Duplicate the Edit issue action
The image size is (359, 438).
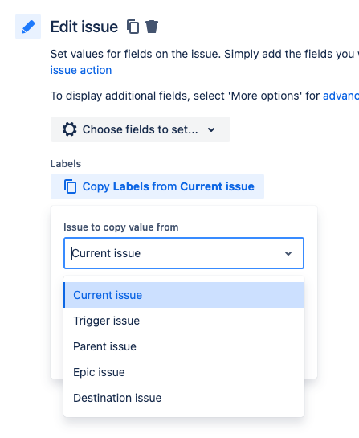(x=133, y=27)
